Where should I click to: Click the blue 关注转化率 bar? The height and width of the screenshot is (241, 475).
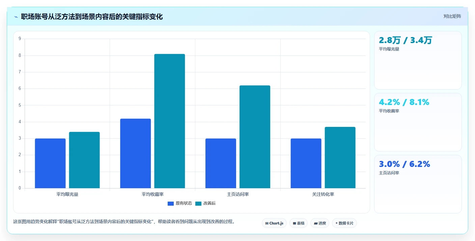(x=306, y=163)
